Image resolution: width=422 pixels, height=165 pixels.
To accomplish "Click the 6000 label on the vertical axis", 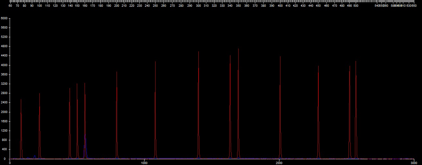I will pyautogui.click(x=4, y=18).
